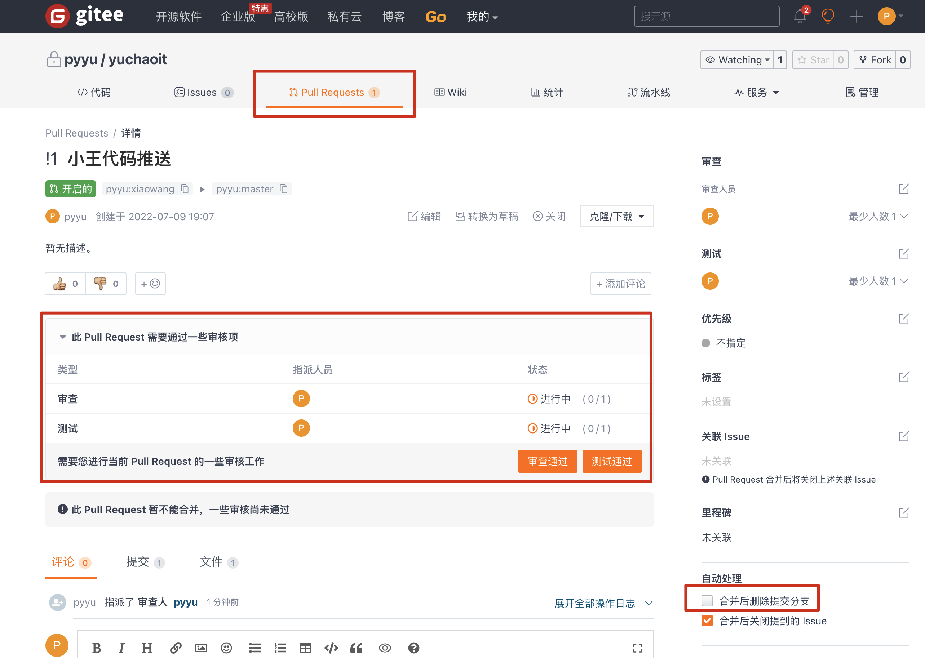Click the notification bell icon
The width and height of the screenshot is (925, 658).
(x=800, y=17)
